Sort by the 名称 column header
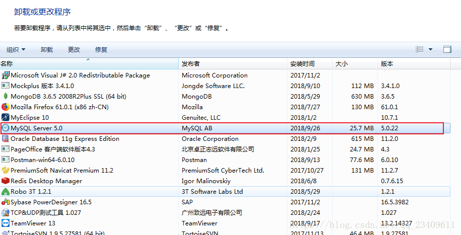 (89, 63)
